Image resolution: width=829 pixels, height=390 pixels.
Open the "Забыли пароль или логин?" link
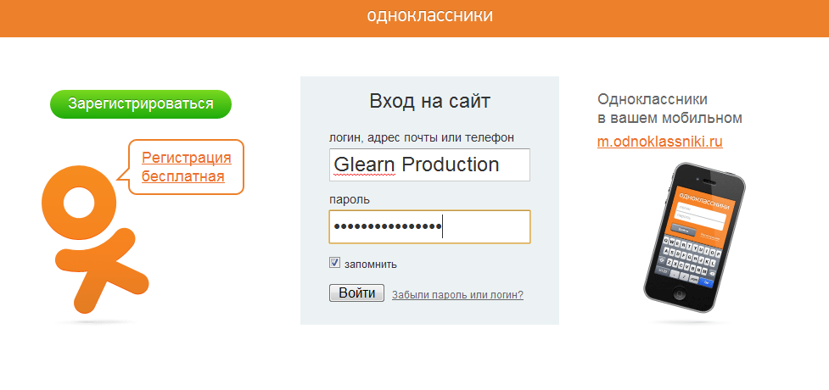tap(457, 295)
